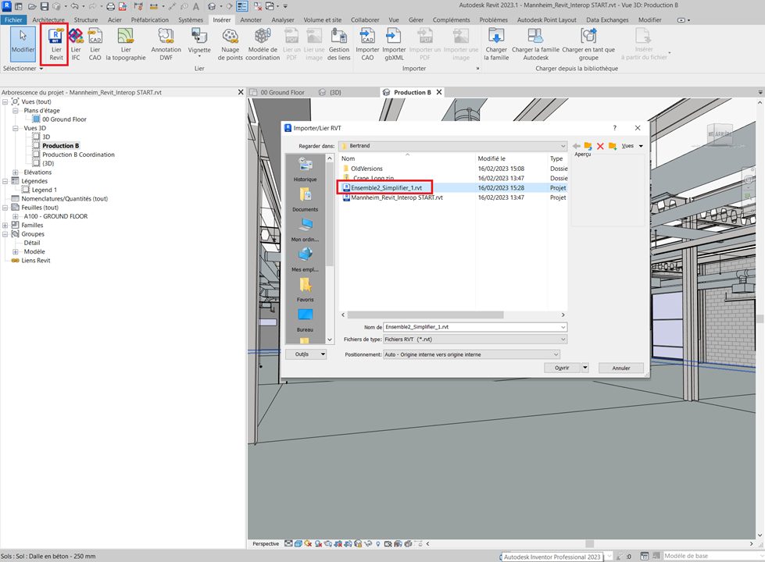Screen dimensions: 765x562
Task: Click Charger la famille
Action: click(496, 44)
